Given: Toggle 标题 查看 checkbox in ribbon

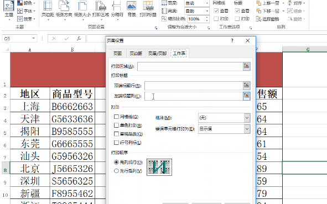Looking at the screenshot, I should click(237, 11).
